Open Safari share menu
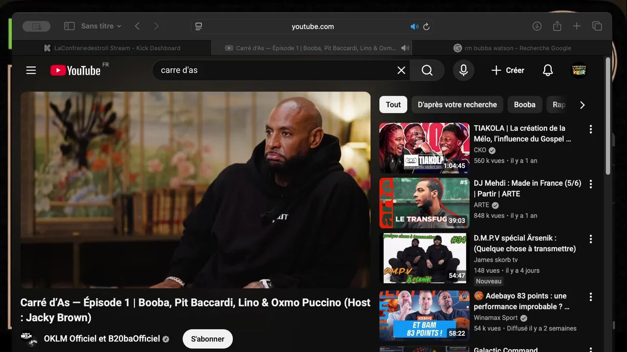 (557, 26)
